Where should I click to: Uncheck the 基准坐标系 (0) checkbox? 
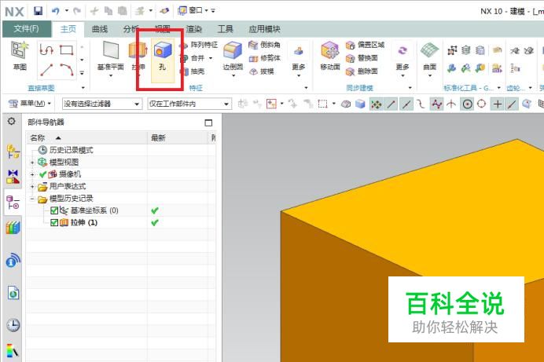tap(54, 210)
